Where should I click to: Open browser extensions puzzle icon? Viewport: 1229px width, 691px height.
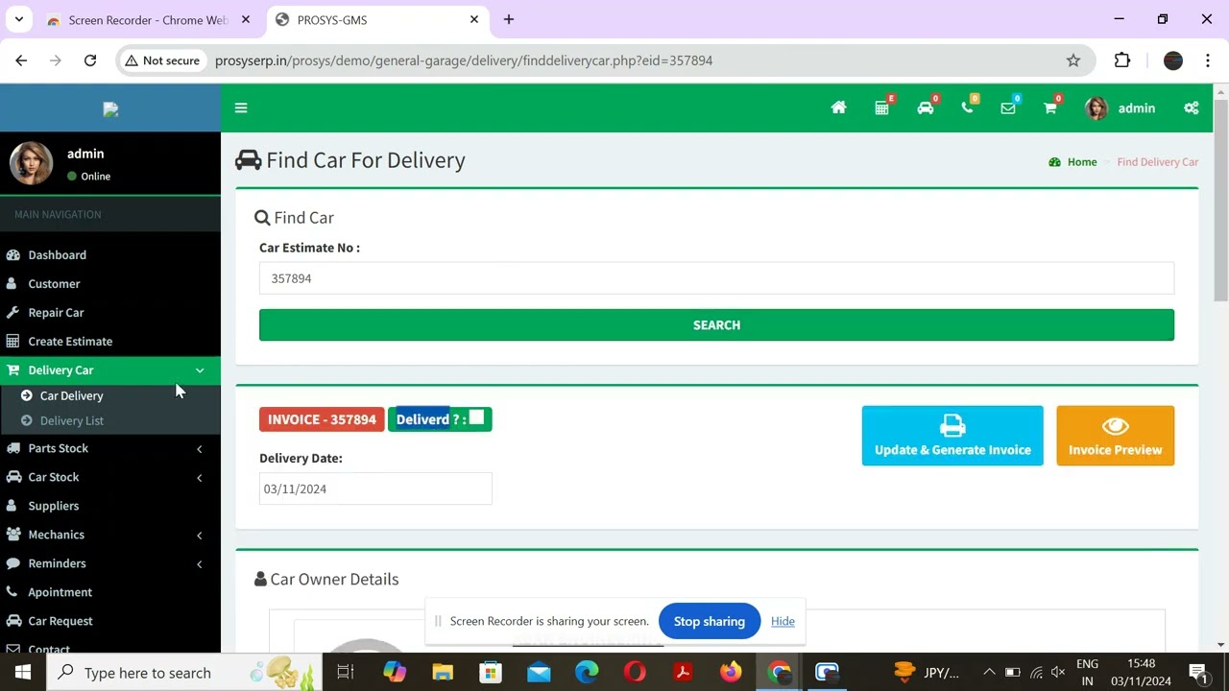(x=1122, y=60)
